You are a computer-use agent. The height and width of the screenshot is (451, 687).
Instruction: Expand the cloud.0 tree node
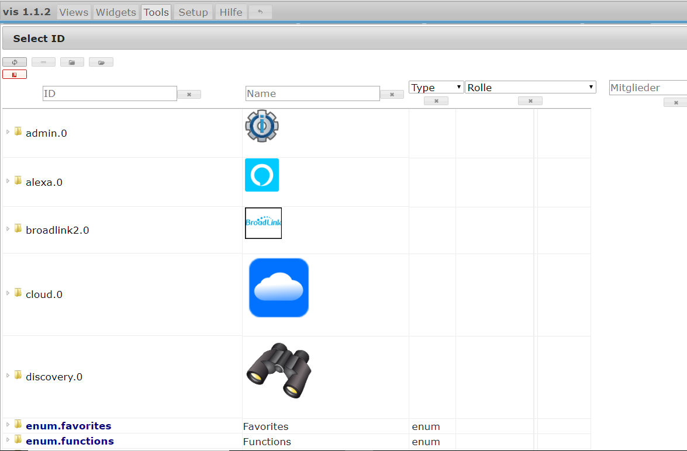tap(8, 293)
